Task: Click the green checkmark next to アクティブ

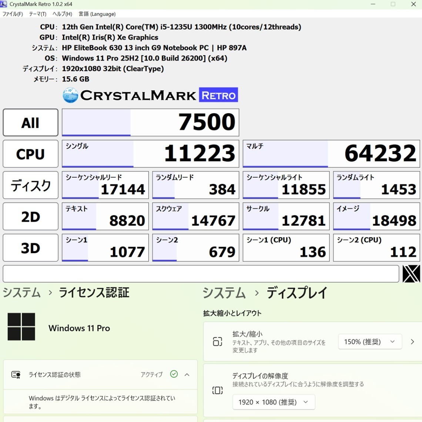Action: 174,374
